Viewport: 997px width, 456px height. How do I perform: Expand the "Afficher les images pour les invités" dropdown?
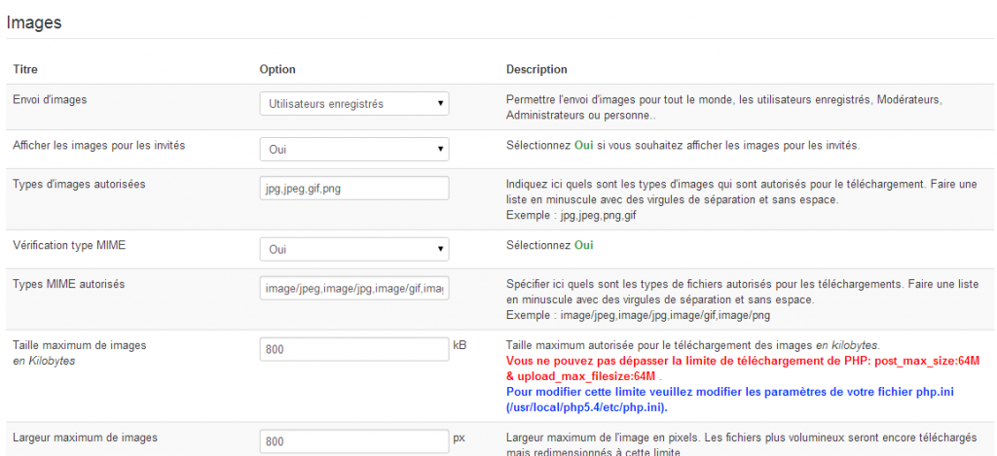click(x=353, y=151)
